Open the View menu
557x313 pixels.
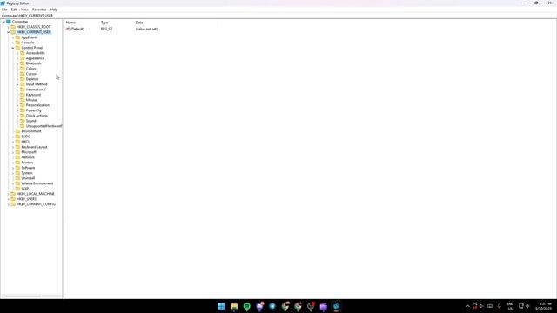coord(24,10)
